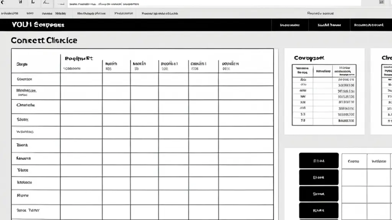Click the small square icon at window's top-right corner

click(x=382, y=2)
